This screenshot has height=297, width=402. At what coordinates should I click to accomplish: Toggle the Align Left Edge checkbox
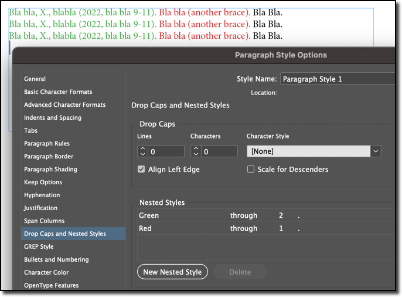pyautogui.click(x=141, y=169)
